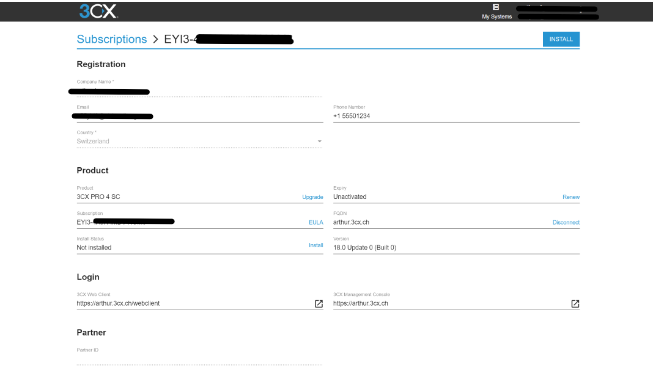This screenshot has width=653, height=379.
Task: Click the EYI3 subscription key in breadcrumb
Action: coord(229,39)
